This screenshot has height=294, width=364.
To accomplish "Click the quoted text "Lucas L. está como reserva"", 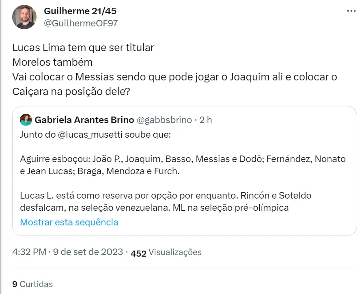I will 81,195.
